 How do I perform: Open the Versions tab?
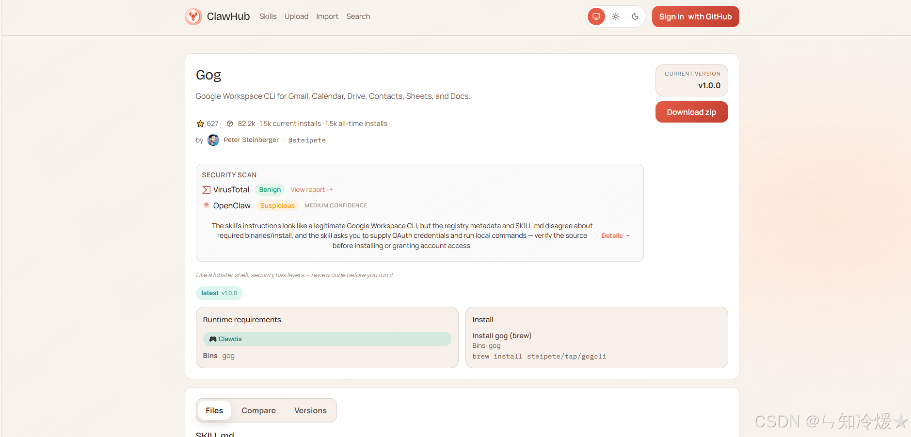click(310, 410)
